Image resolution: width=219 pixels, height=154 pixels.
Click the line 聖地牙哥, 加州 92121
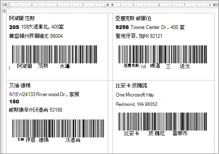coord(139,36)
